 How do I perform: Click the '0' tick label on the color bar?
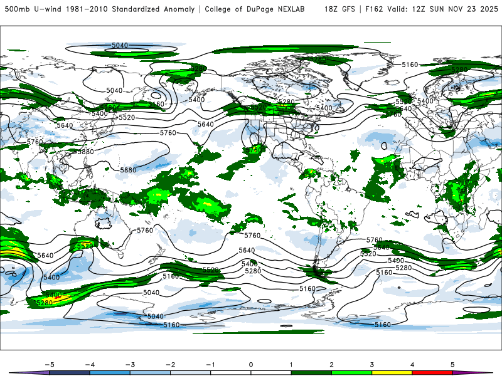tap(251, 365)
